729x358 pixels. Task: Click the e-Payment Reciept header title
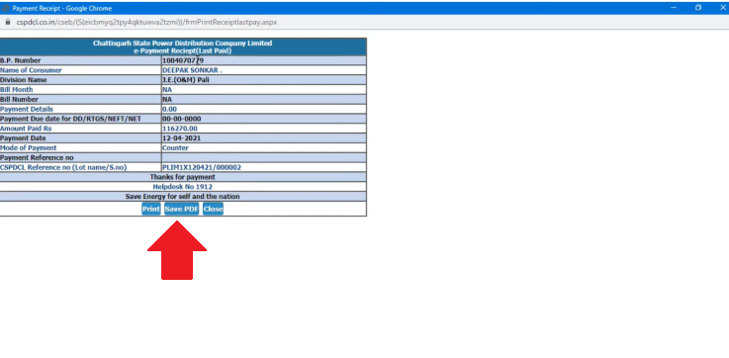pyautogui.click(x=182, y=51)
